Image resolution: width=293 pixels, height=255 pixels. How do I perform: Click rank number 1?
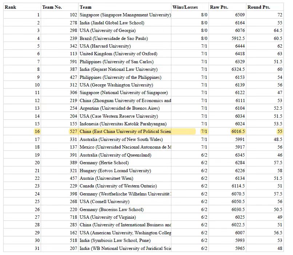[38, 15]
